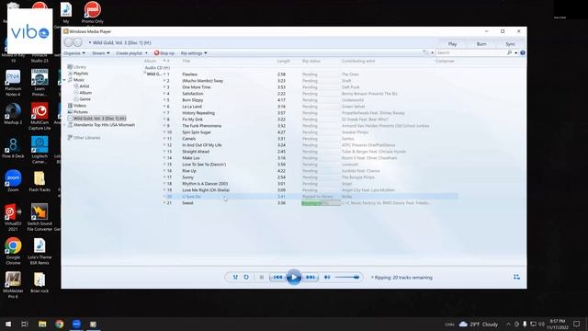Click the View options icon beside search
The height and width of the screenshot is (331, 588).
425,53
